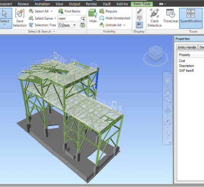Open the ribbon display options dropdown
The width and height of the screenshot is (204, 187).
162,4
